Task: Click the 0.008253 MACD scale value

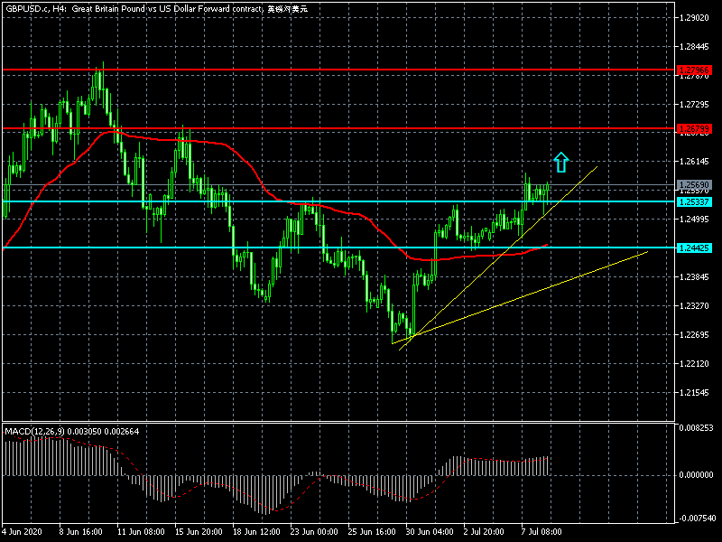Action: tap(696, 427)
